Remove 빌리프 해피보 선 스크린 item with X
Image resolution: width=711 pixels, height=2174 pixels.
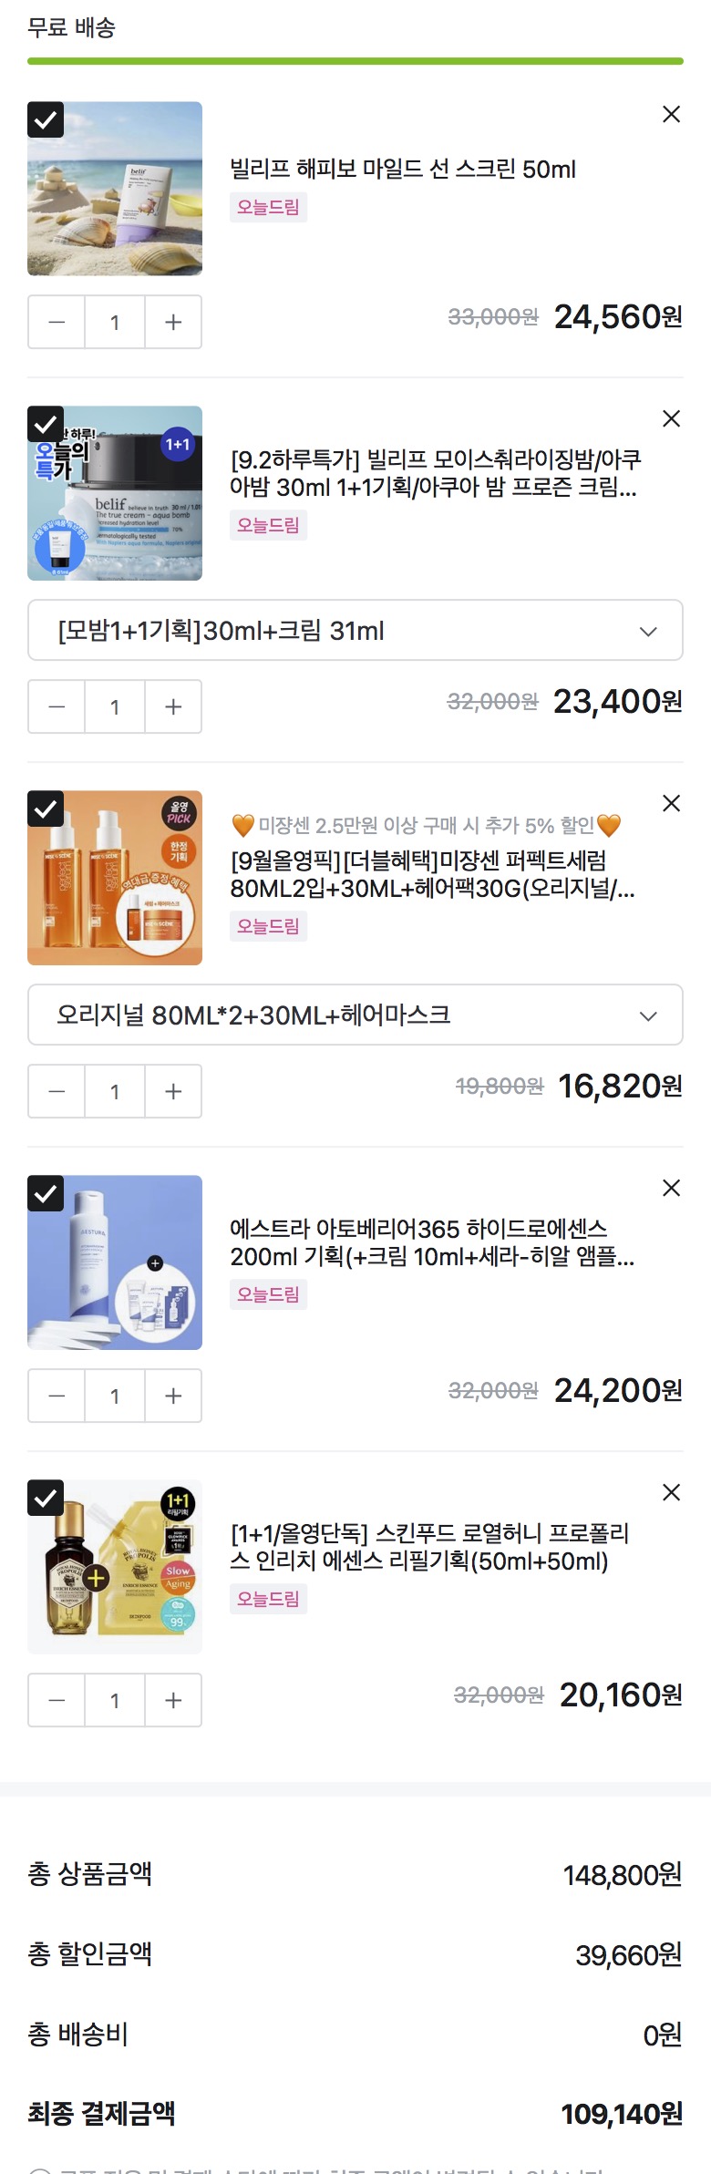pyautogui.click(x=671, y=114)
